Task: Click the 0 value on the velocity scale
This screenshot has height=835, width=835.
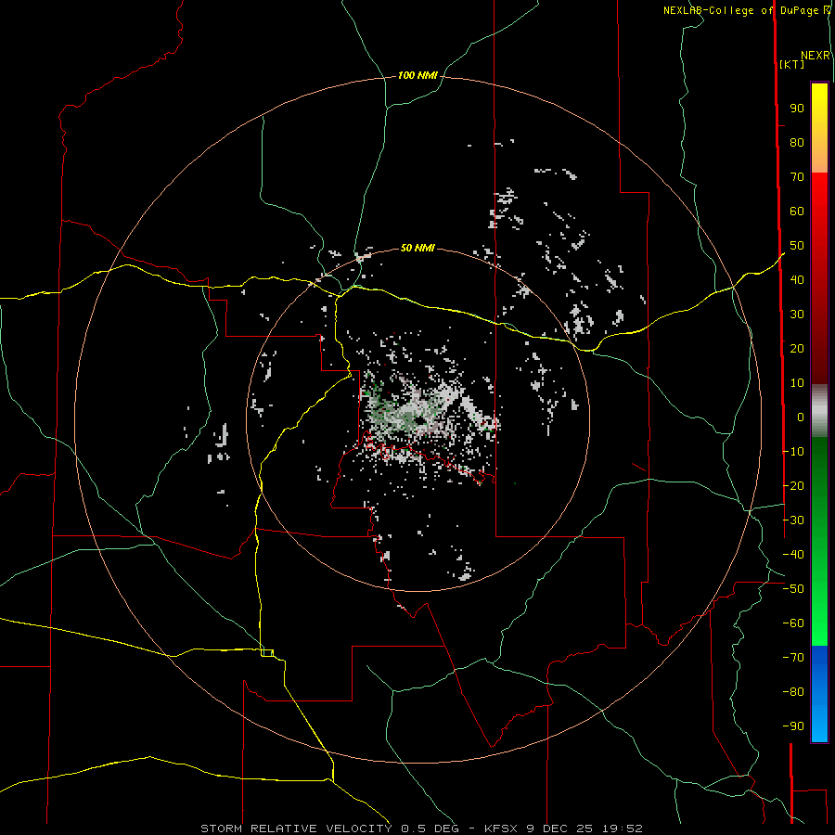Action: tap(801, 417)
